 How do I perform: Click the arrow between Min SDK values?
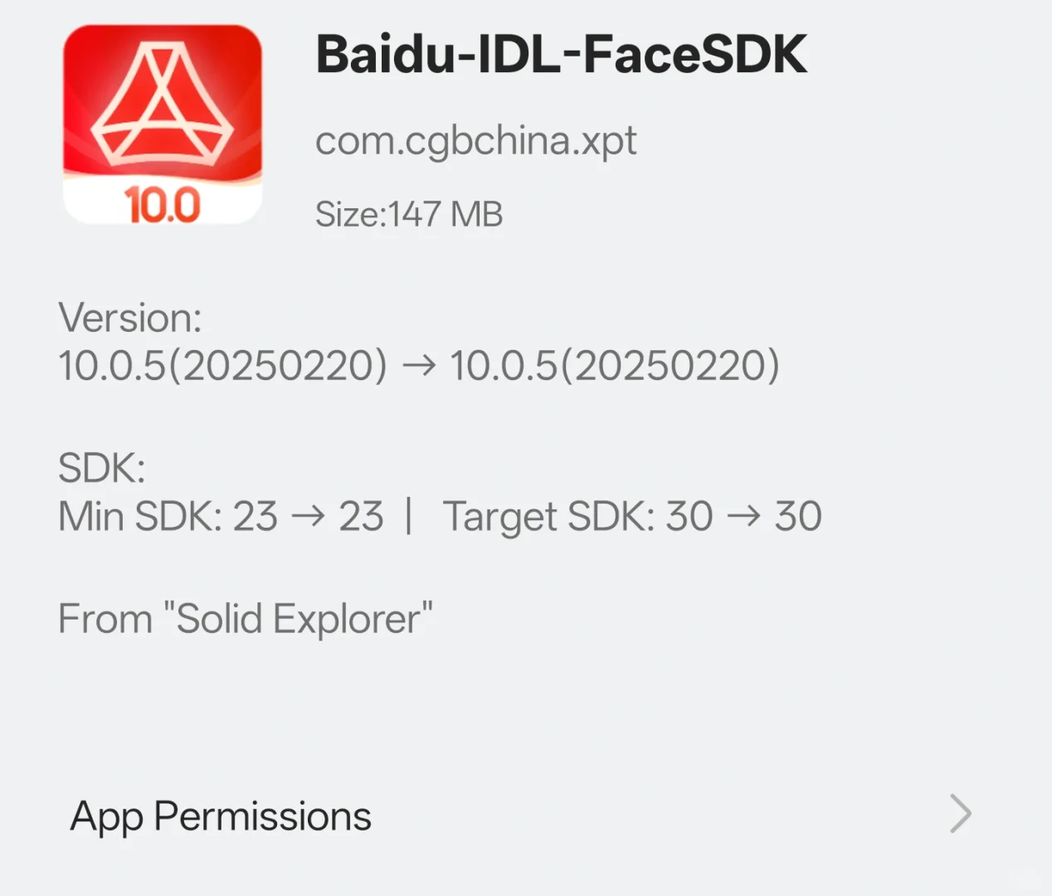308,517
